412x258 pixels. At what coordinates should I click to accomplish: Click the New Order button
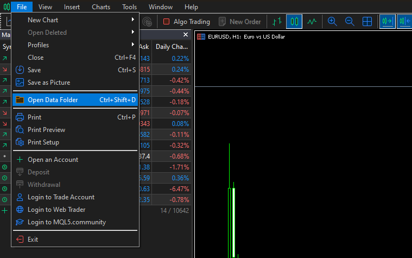pyautogui.click(x=239, y=22)
